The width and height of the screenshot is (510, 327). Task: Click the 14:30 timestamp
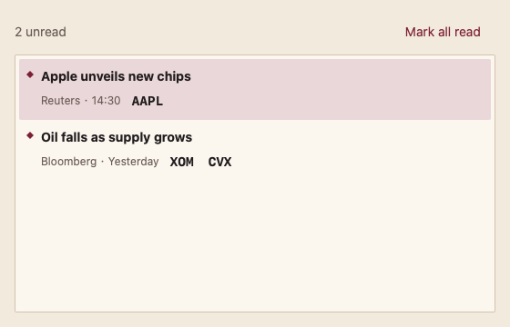[106, 101]
